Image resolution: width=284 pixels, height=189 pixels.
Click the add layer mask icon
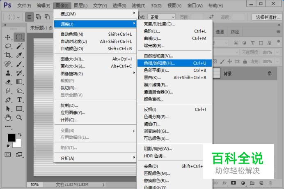(233, 183)
